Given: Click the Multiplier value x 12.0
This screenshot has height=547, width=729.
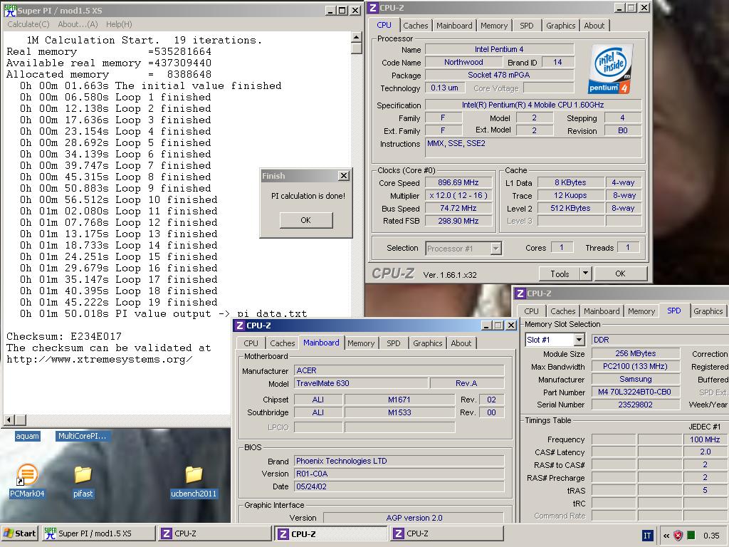Looking at the screenshot, I should [x=458, y=195].
